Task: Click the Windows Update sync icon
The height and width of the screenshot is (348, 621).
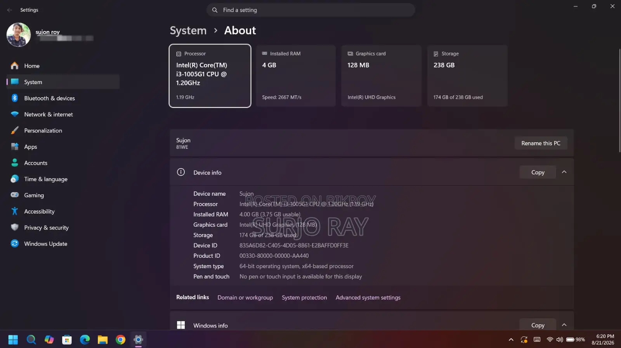Action: pos(15,243)
